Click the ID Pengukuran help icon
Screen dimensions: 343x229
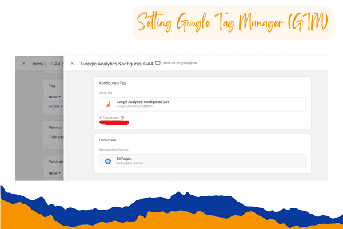click(x=122, y=118)
